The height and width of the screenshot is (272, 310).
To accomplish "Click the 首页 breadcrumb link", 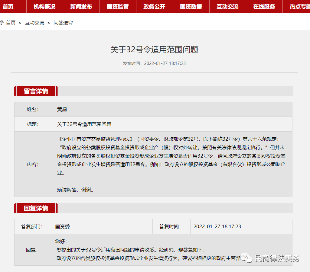I will pyautogui.click(x=10, y=22).
